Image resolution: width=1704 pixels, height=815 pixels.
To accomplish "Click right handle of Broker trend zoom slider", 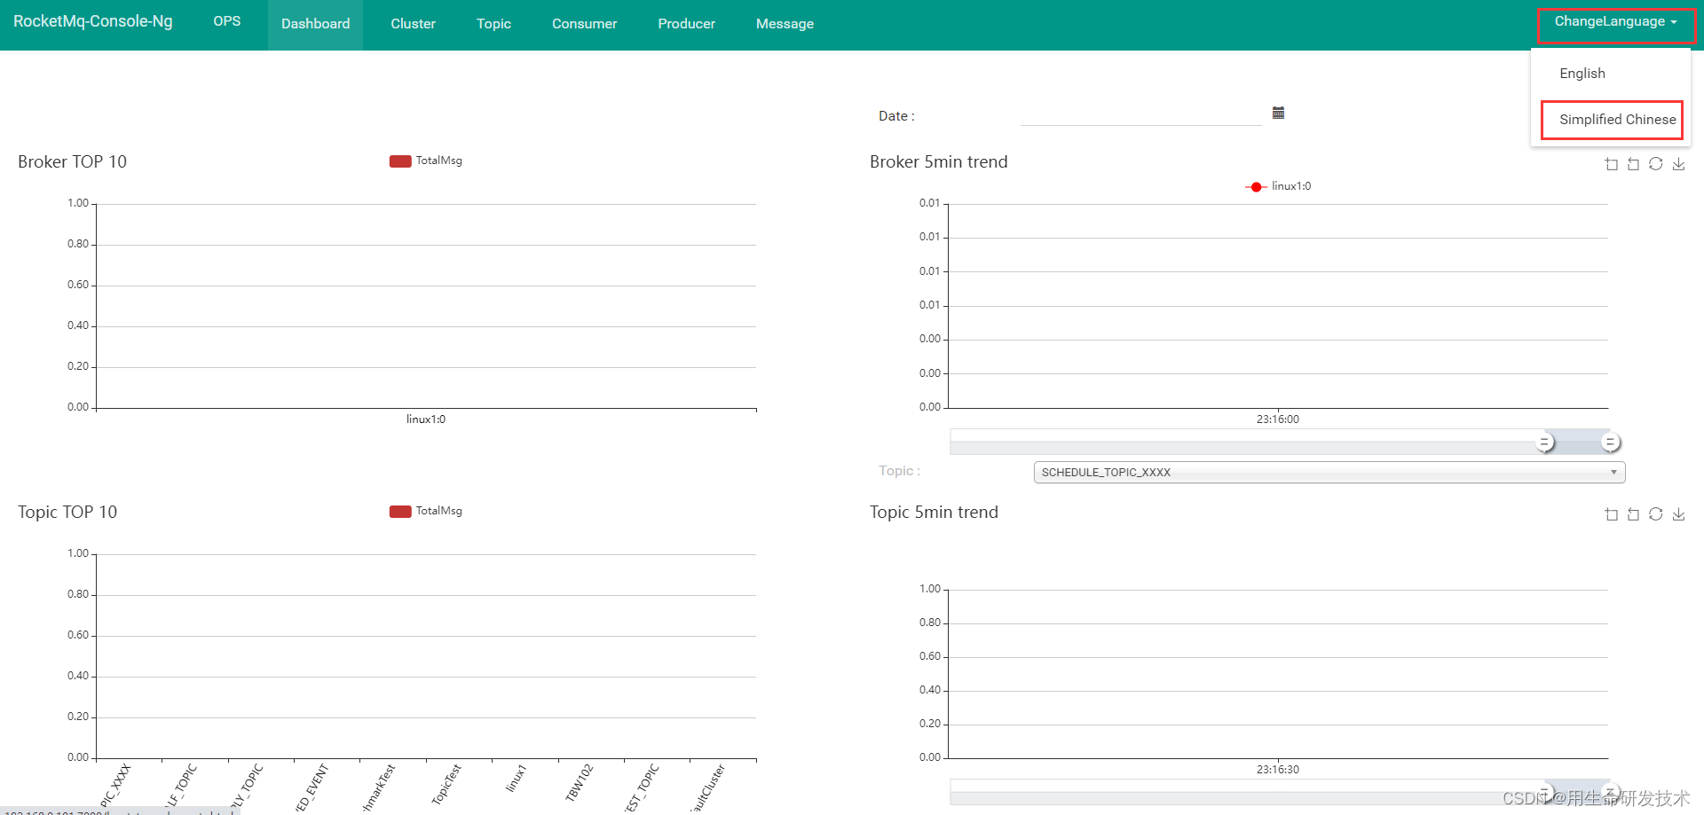I will click(x=1610, y=442).
